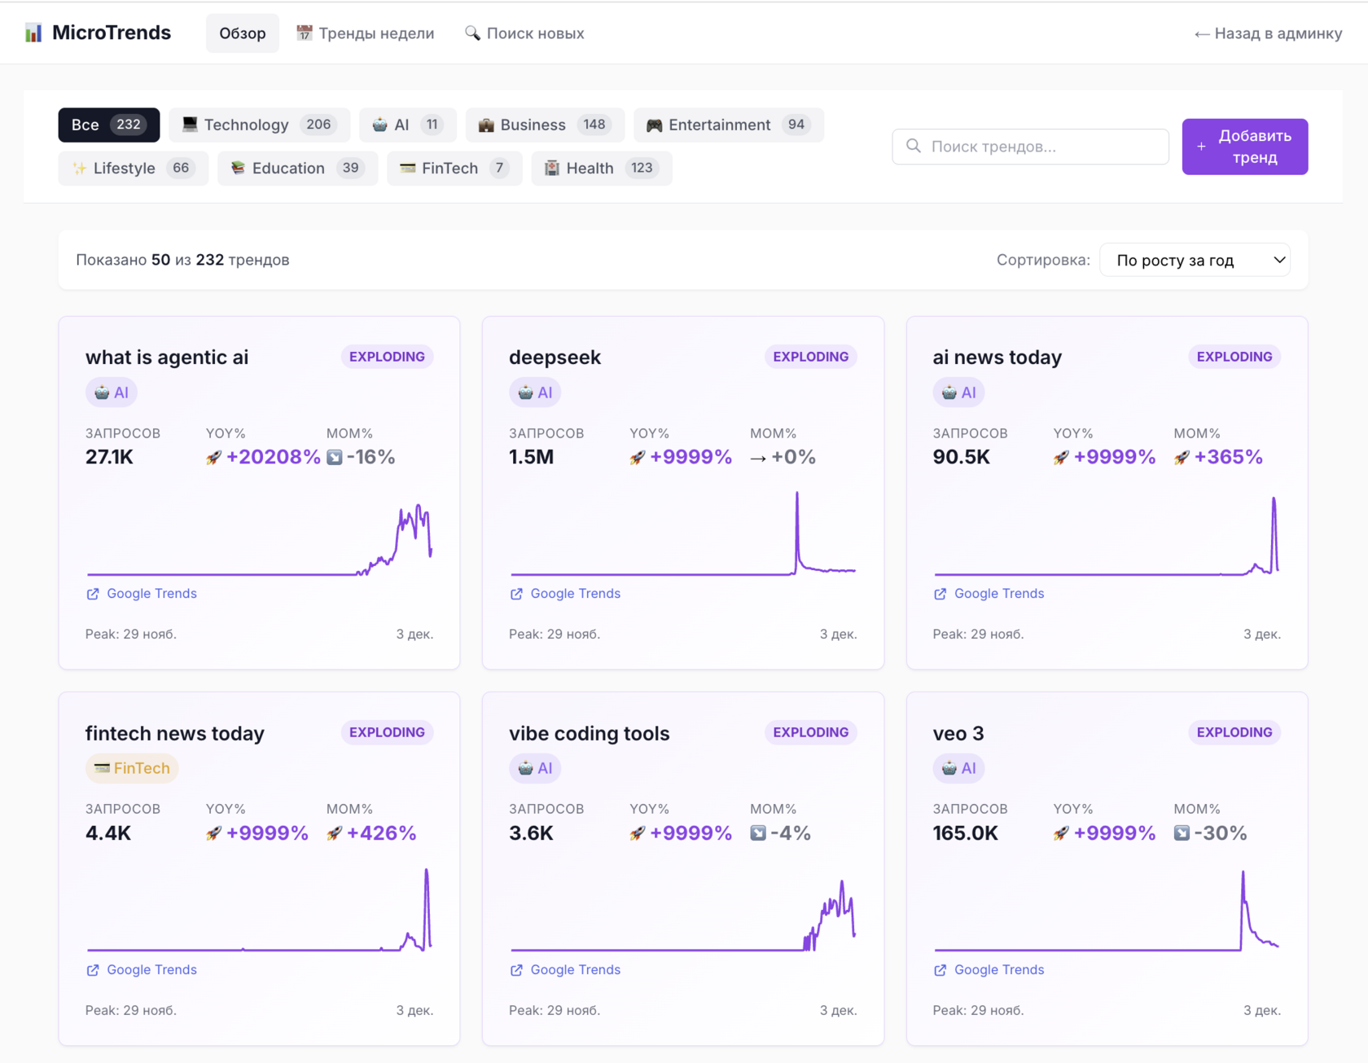Select the FinTech category filter chip
The image size is (1368, 1063).
[x=454, y=168]
